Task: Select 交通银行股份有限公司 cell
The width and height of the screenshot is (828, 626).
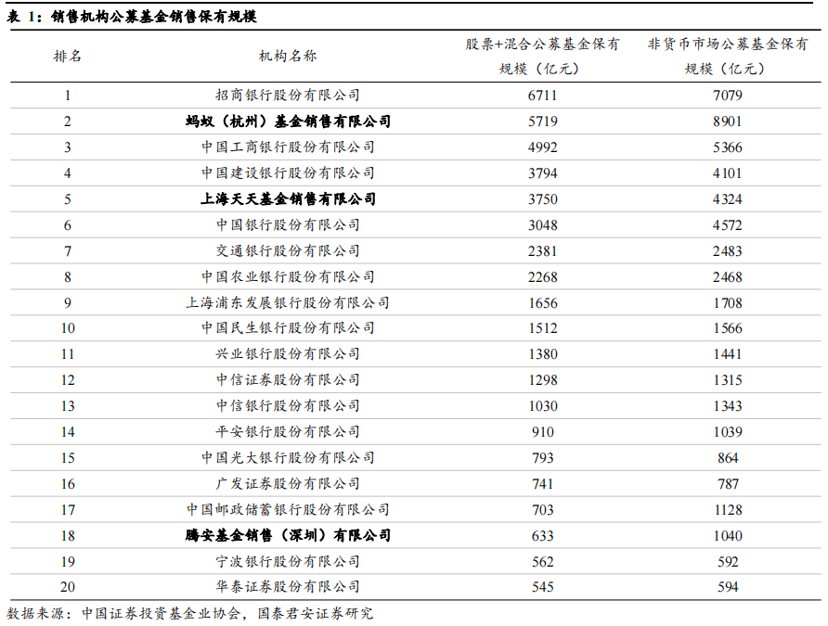Action: tap(288, 250)
